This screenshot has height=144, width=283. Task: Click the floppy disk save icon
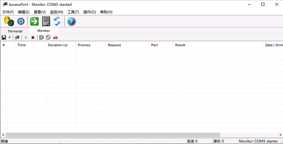click(4, 38)
